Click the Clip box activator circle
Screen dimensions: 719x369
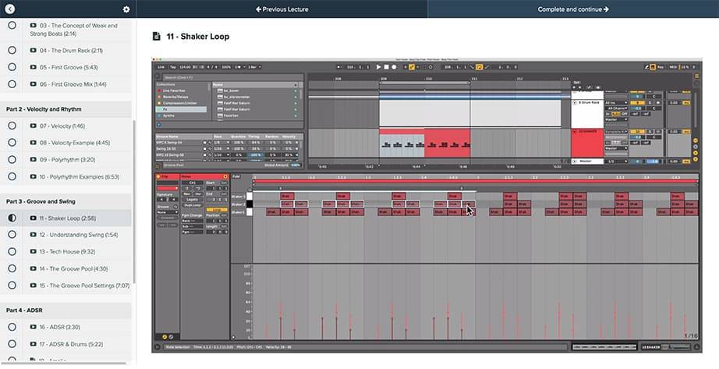(x=158, y=176)
